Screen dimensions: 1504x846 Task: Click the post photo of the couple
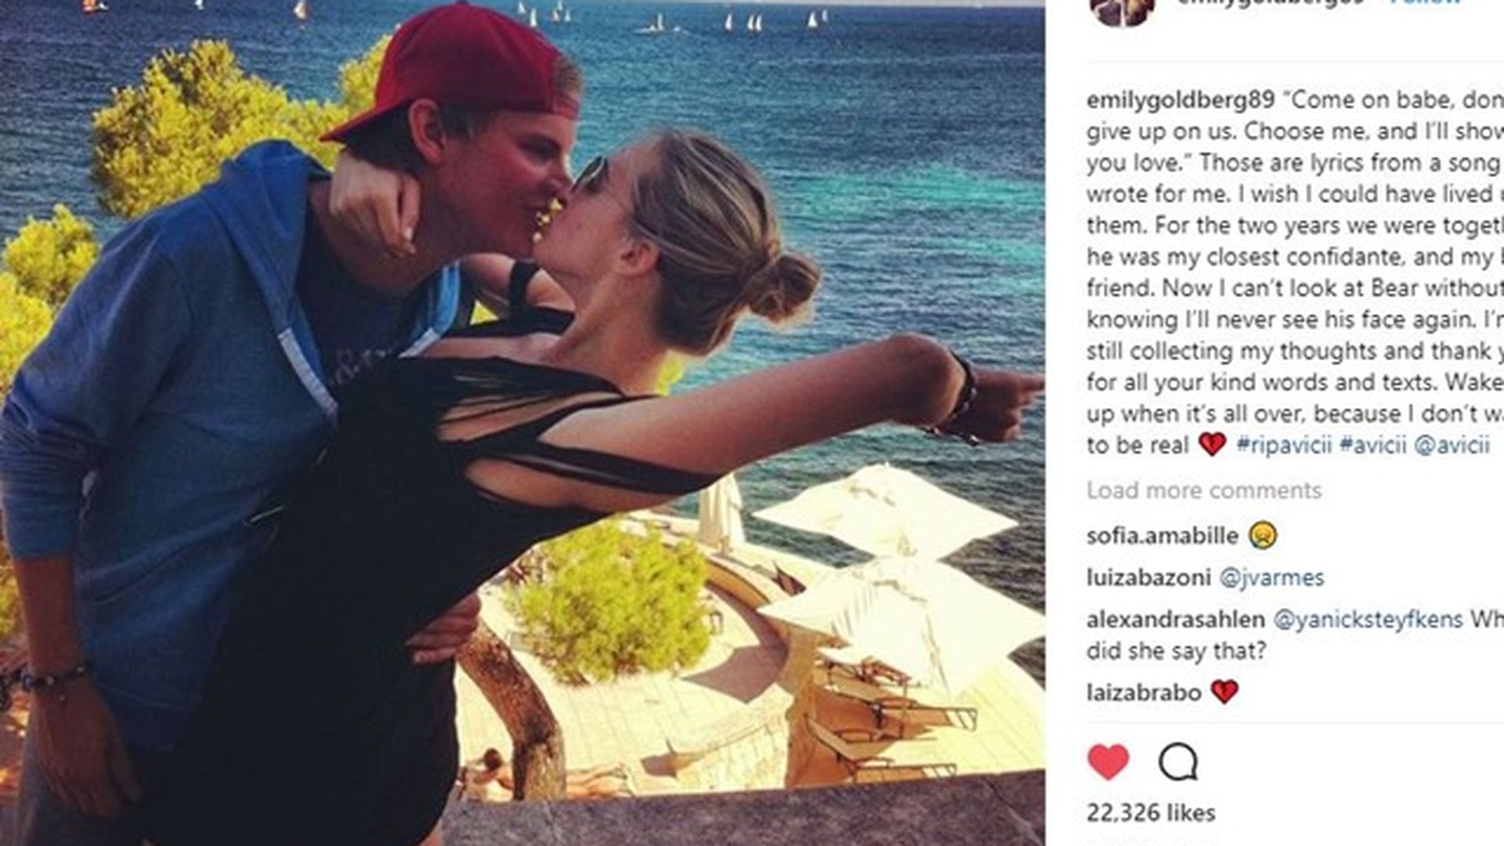point(522,423)
